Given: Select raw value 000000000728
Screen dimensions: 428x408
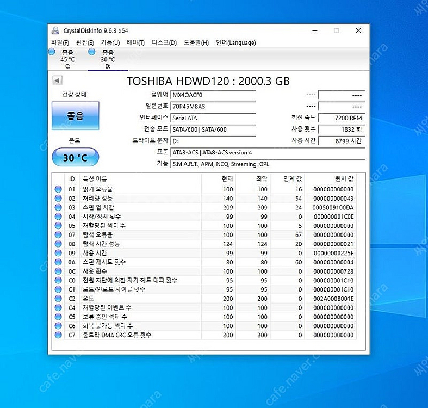Looking at the screenshot, I should coord(333,271).
